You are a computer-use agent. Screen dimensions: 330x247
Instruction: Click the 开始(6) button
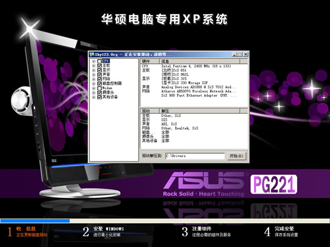236,156
